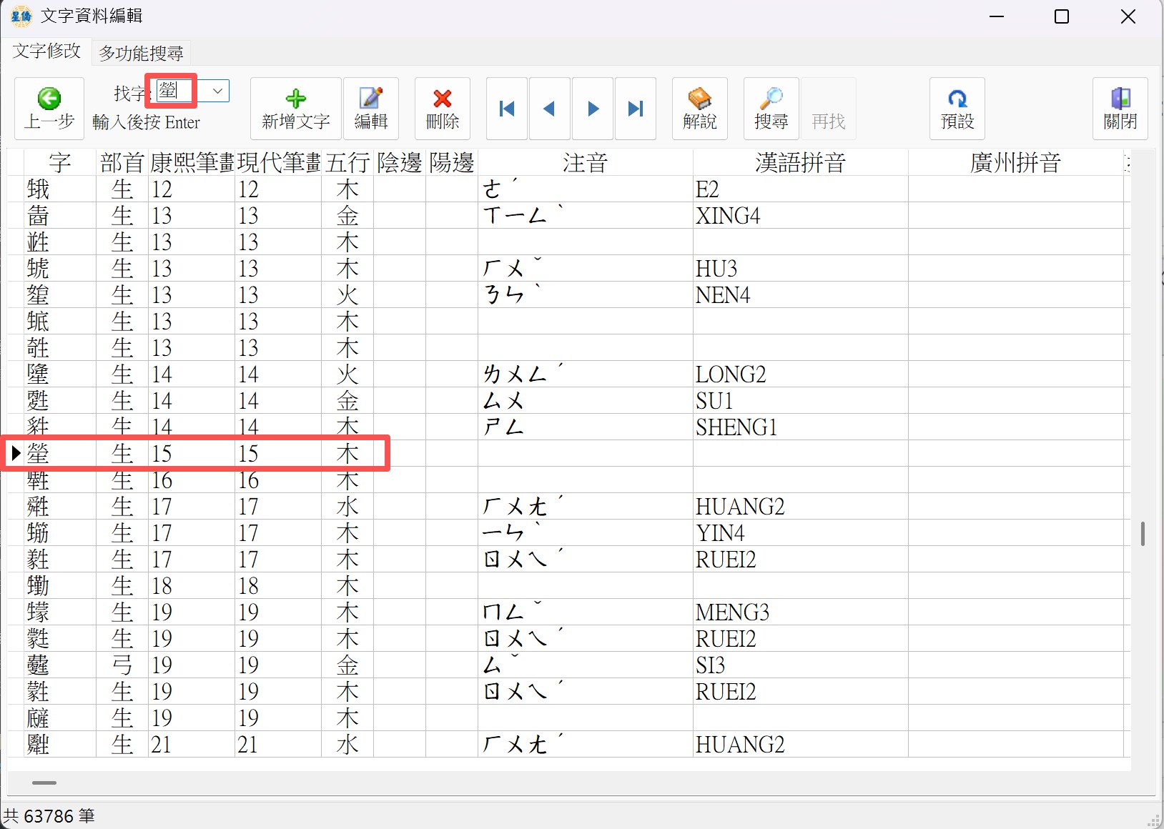Switch to the 多功能搜尋 tab
1164x829 pixels.
point(141,53)
